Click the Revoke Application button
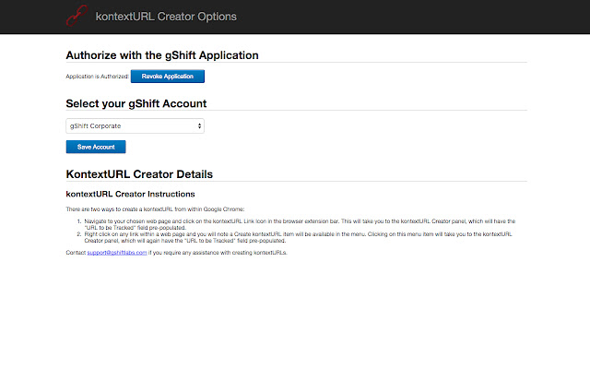590x369 pixels. pyautogui.click(x=168, y=76)
